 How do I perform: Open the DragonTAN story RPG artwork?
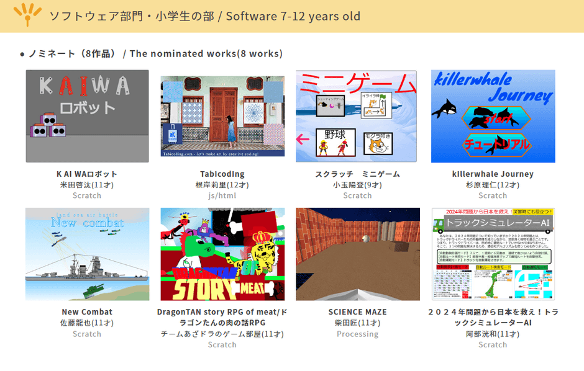click(x=222, y=253)
